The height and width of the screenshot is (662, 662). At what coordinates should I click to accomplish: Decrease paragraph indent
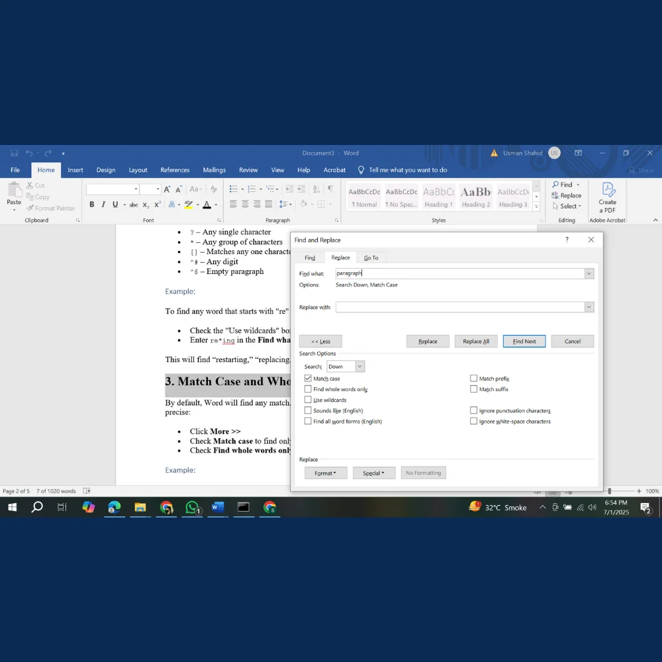pos(289,189)
